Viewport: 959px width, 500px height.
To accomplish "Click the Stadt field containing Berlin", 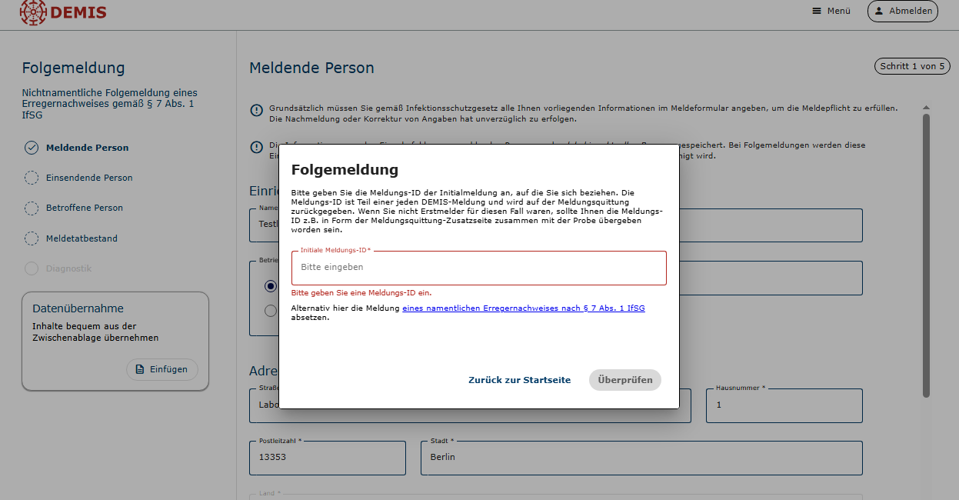I will coord(641,458).
